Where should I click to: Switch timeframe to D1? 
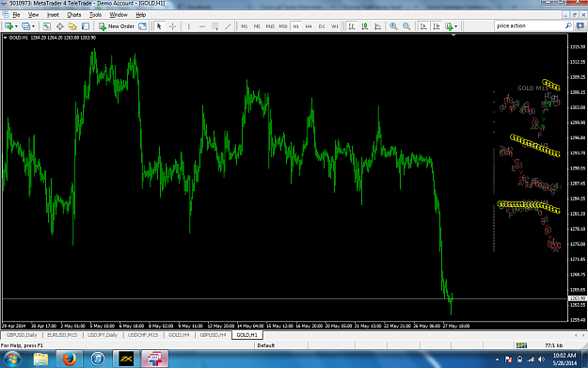coord(322,26)
